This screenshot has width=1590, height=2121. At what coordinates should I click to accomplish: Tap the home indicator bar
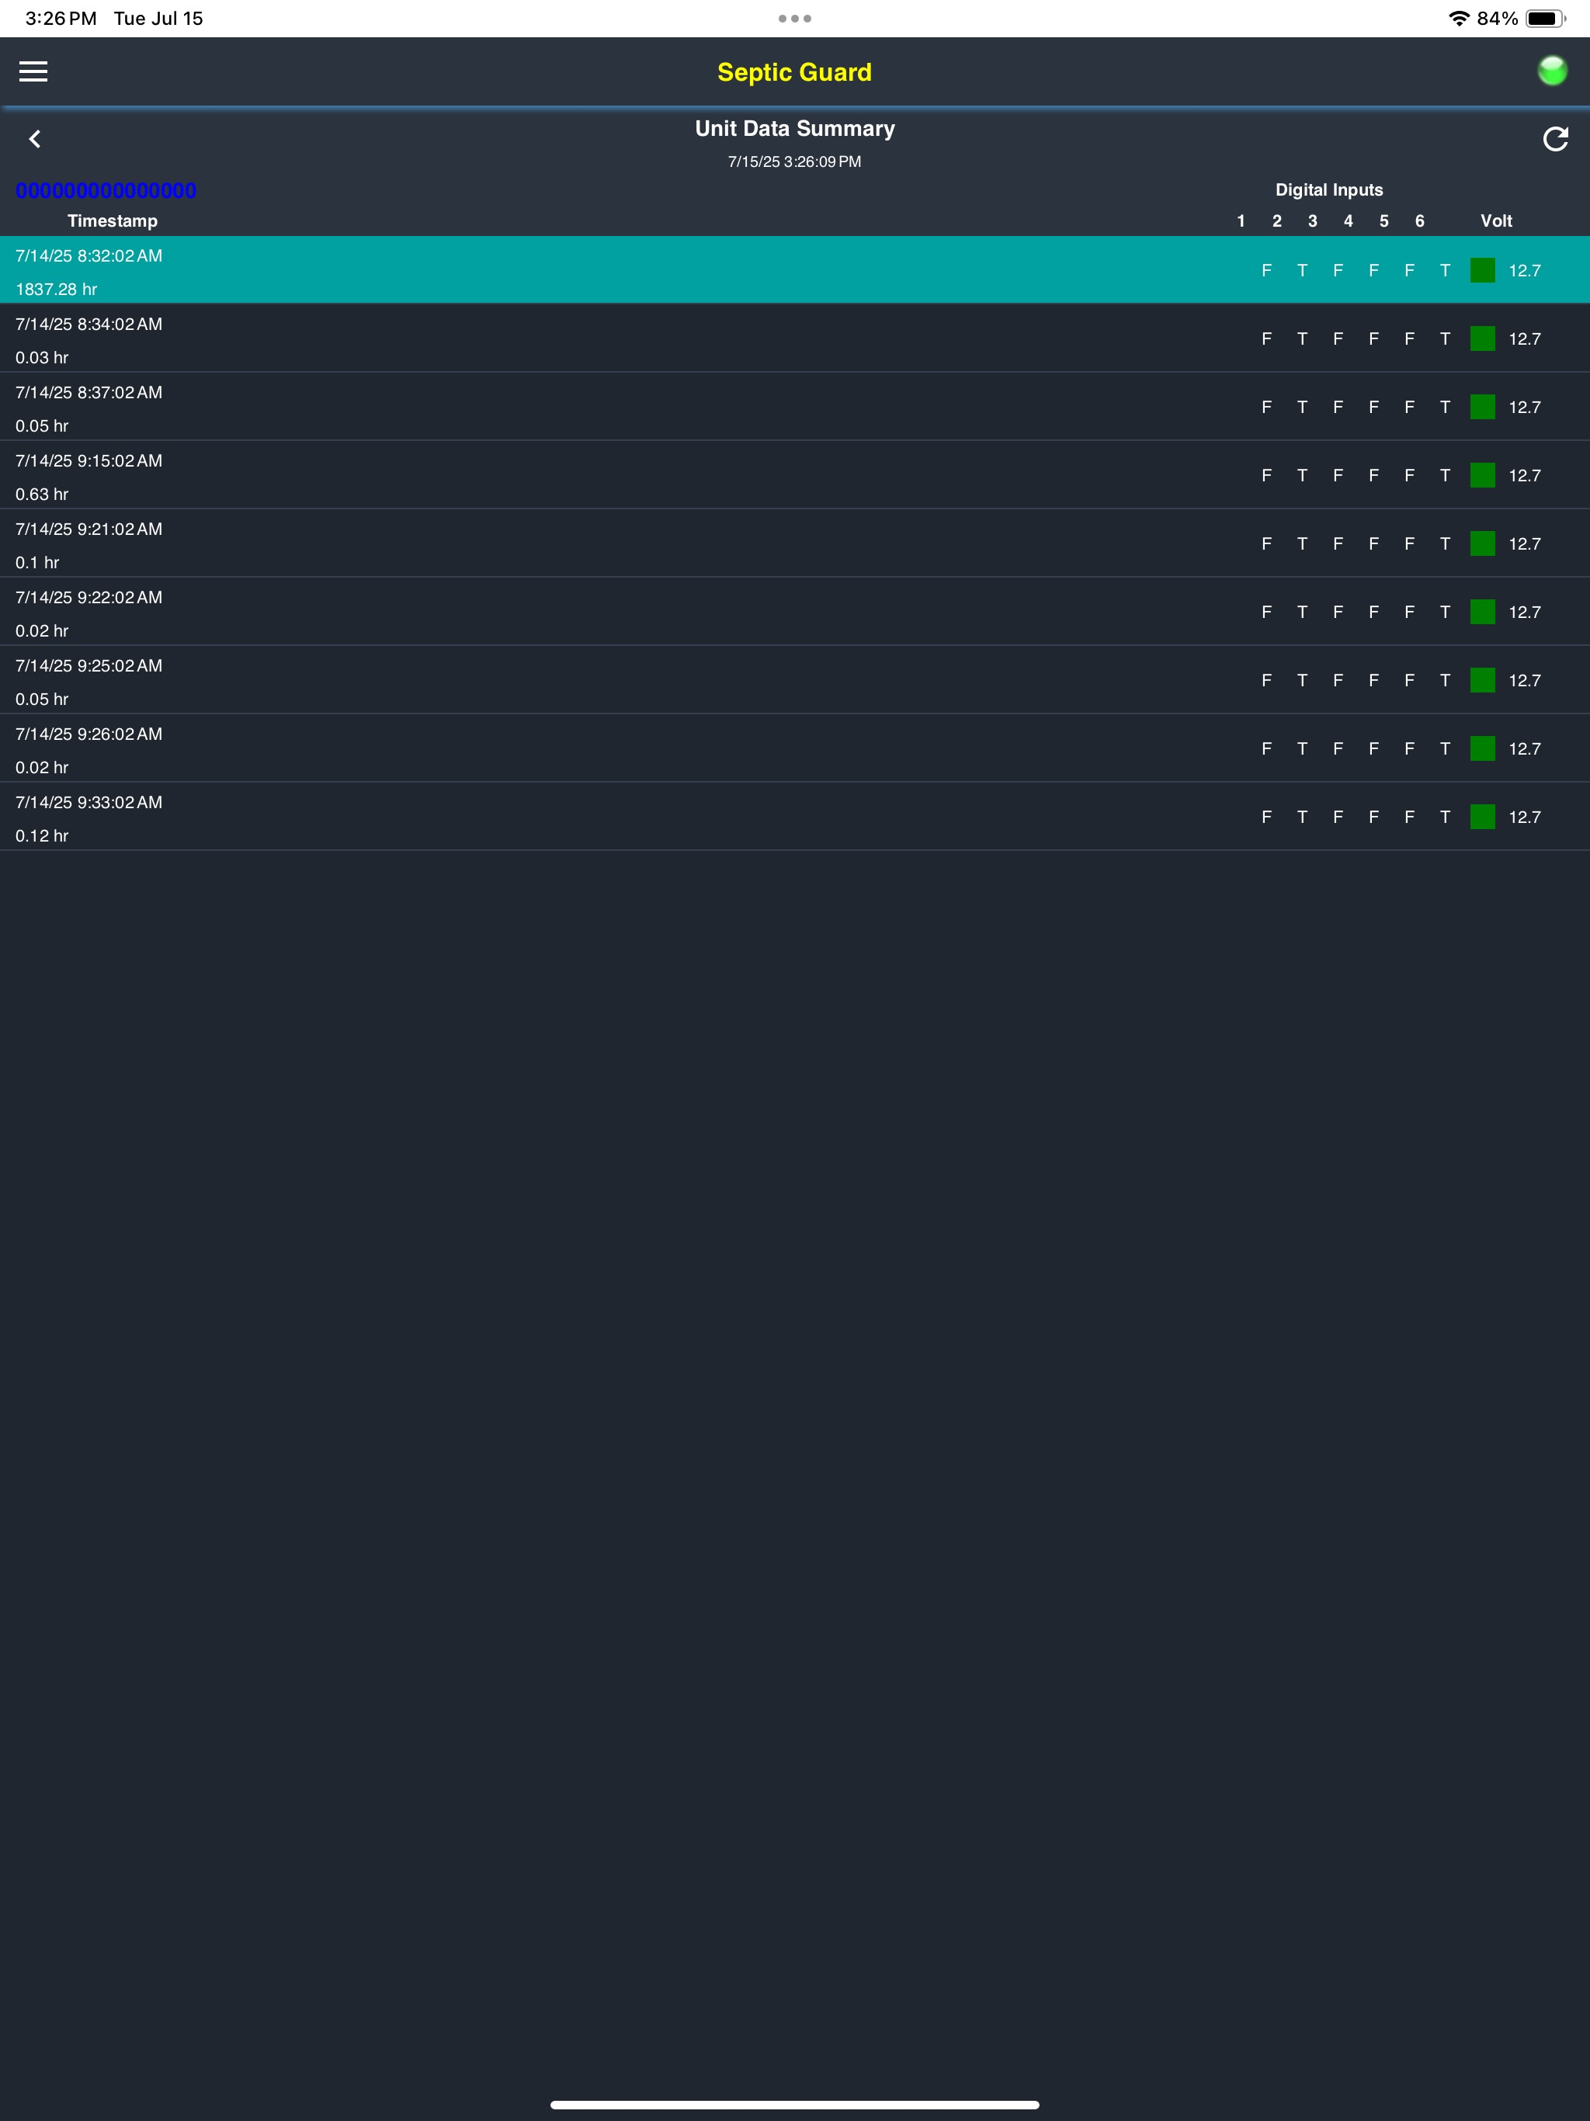point(795,2105)
